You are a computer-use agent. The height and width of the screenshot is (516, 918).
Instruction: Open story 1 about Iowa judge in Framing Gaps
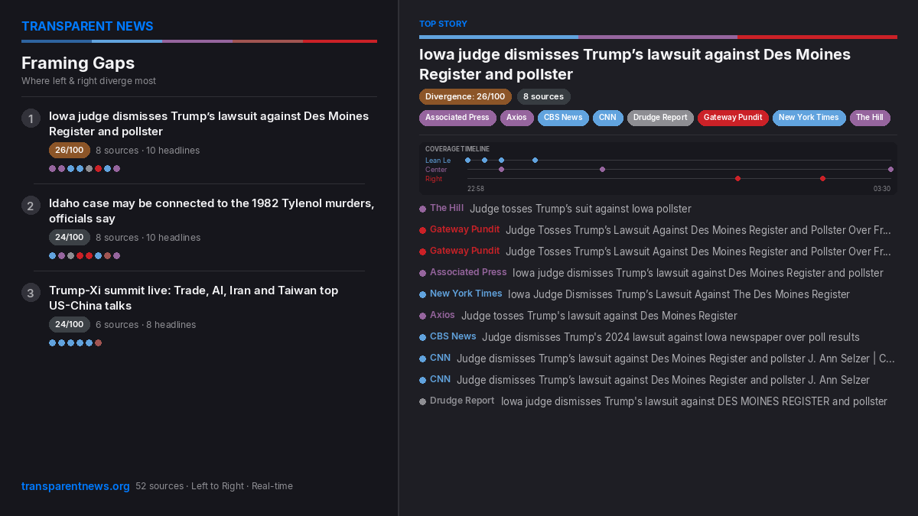coord(209,124)
